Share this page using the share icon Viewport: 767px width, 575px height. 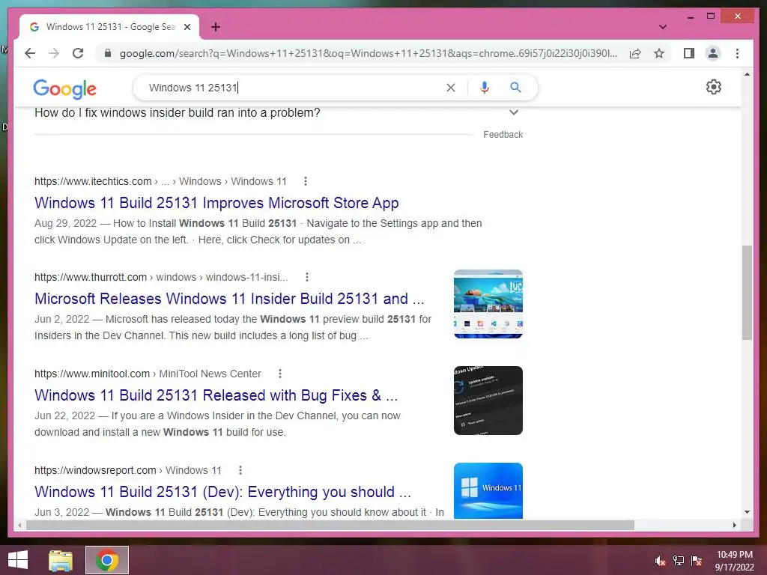pos(635,53)
